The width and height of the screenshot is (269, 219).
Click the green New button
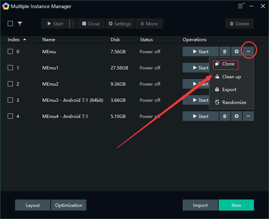point(236,205)
